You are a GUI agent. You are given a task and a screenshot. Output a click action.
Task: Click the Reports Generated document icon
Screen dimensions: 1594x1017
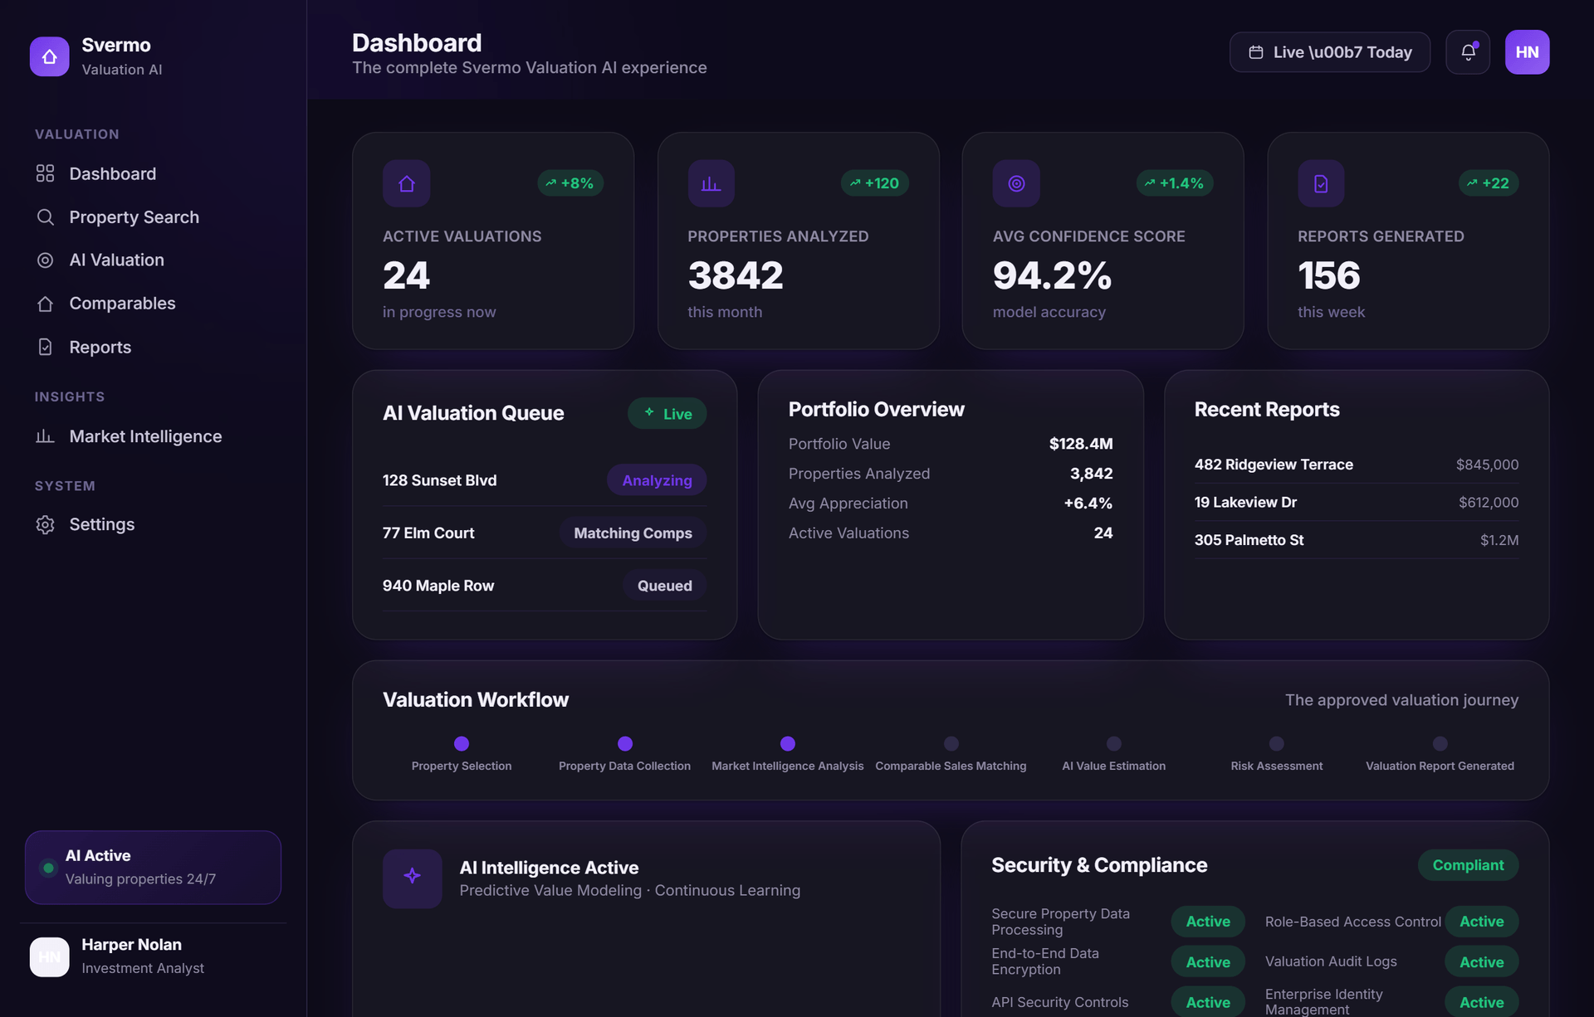pyautogui.click(x=1321, y=183)
